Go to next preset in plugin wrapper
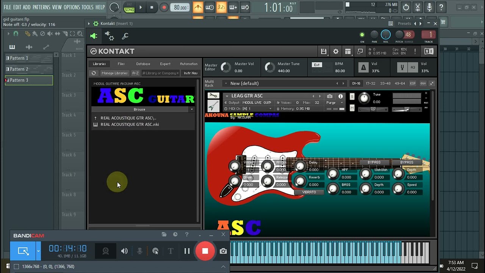 [x=420, y=24]
